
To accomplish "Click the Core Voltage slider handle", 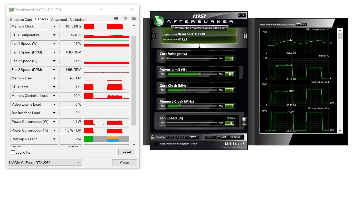I will (x=168, y=59).
